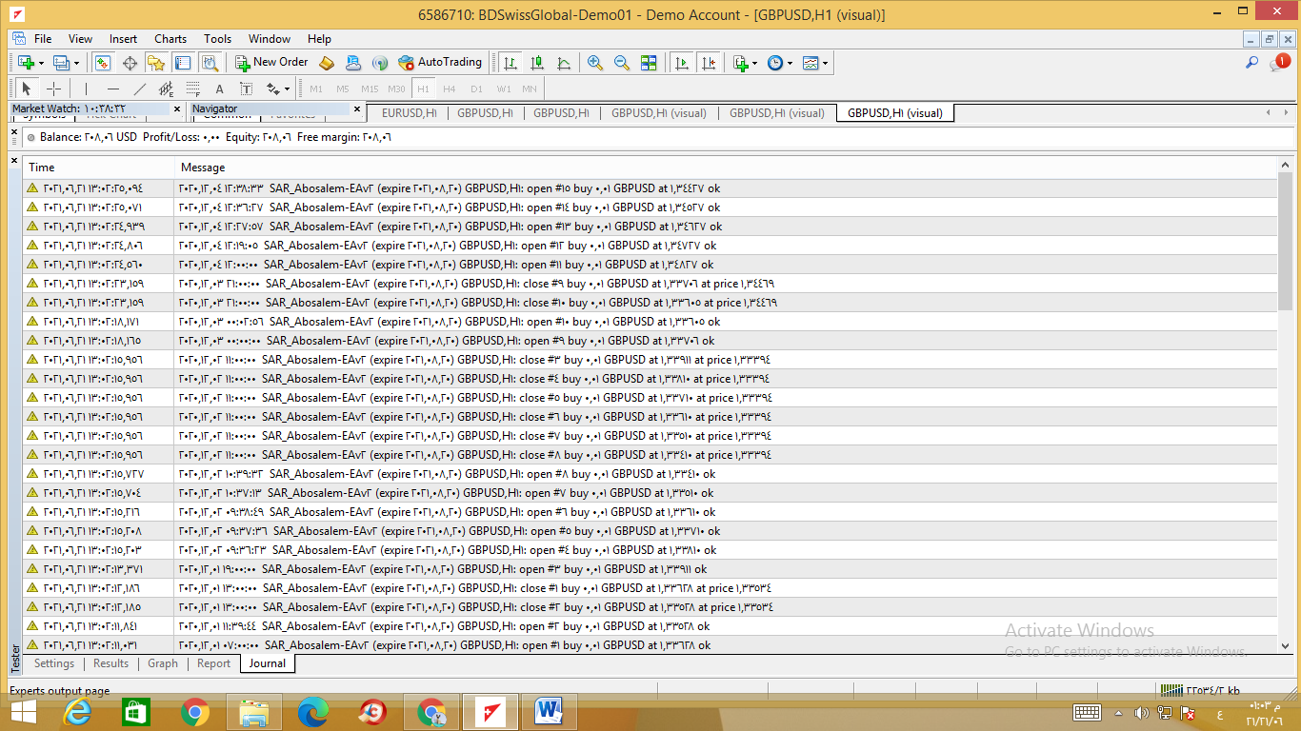Expand the Templates dropdown arrow

825,63
